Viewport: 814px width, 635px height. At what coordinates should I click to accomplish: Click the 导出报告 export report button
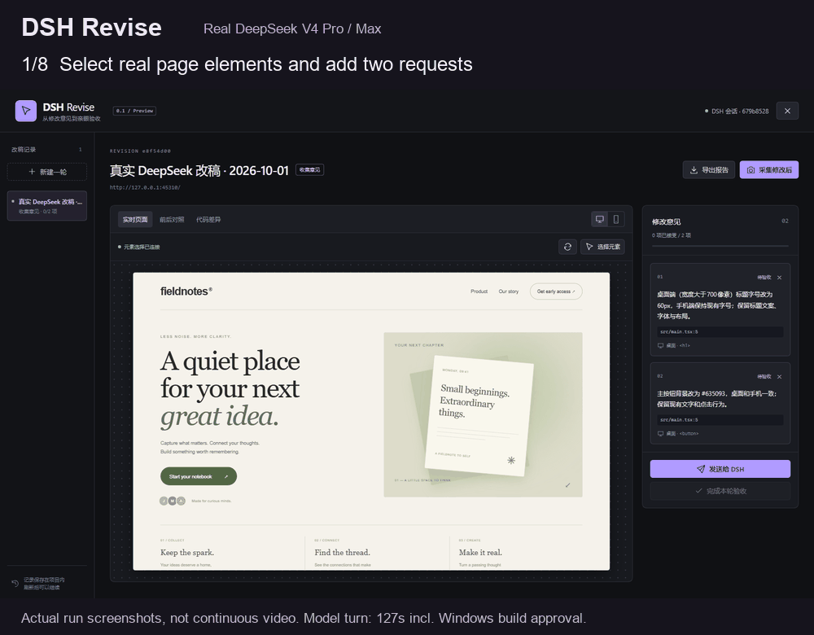(709, 170)
